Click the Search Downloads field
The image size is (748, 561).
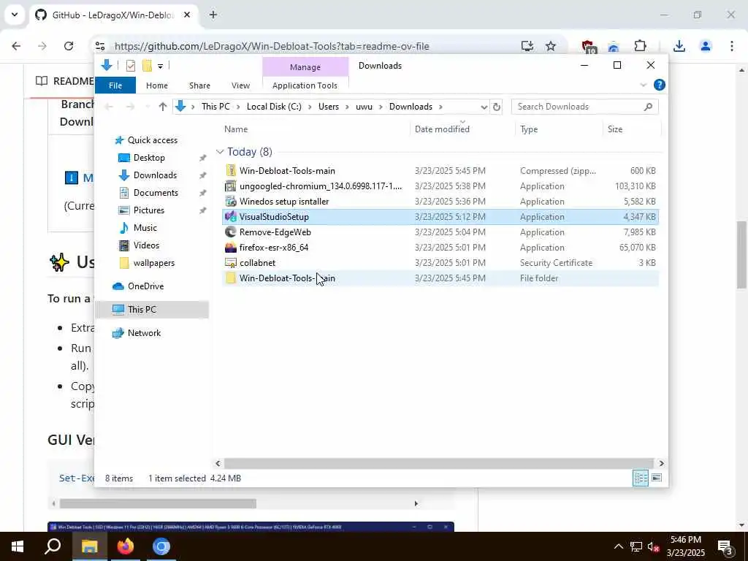(585, 107)
